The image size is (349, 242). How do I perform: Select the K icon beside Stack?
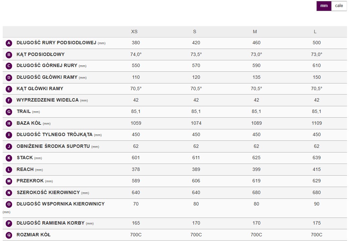(9, 158)
